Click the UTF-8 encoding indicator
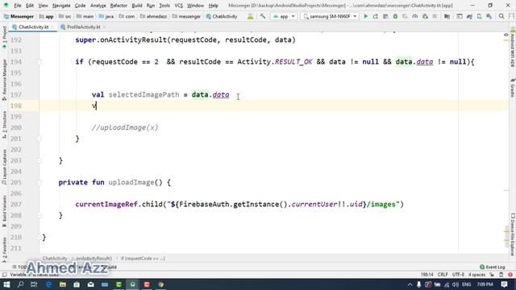The height and width of the screenshot is (290, 516). click(x=458, y=275)
